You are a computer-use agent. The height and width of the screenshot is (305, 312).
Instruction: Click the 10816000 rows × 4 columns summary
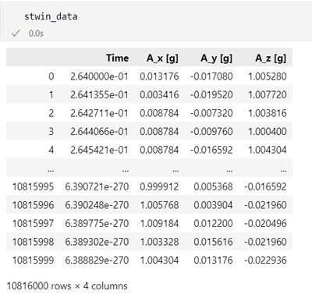coord(67,286)
